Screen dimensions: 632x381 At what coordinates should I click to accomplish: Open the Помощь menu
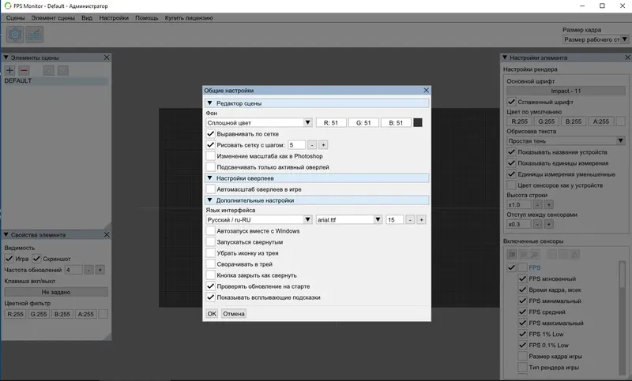click(147, 17)
